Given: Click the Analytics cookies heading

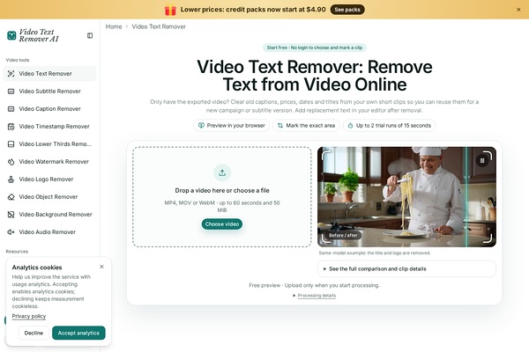Looking at the screenshot, I should [37, 268].
